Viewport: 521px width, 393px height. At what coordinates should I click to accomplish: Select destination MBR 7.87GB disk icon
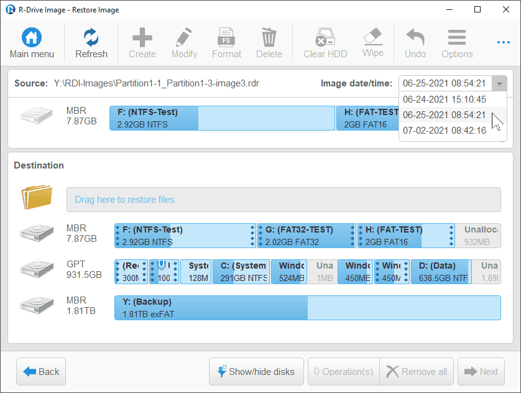(x=37, y=233)
